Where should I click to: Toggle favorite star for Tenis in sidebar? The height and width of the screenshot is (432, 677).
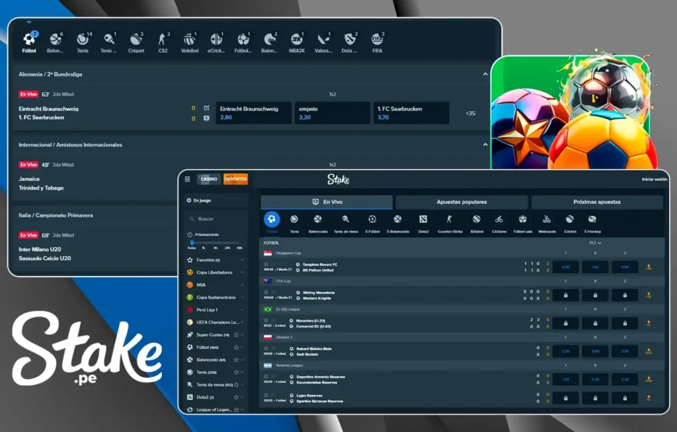click(x=236, y=372)
